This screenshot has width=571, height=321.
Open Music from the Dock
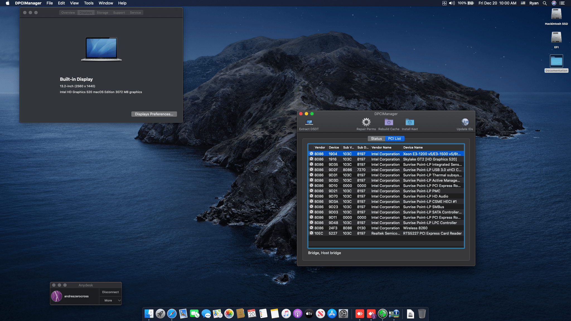coord(286,314)
